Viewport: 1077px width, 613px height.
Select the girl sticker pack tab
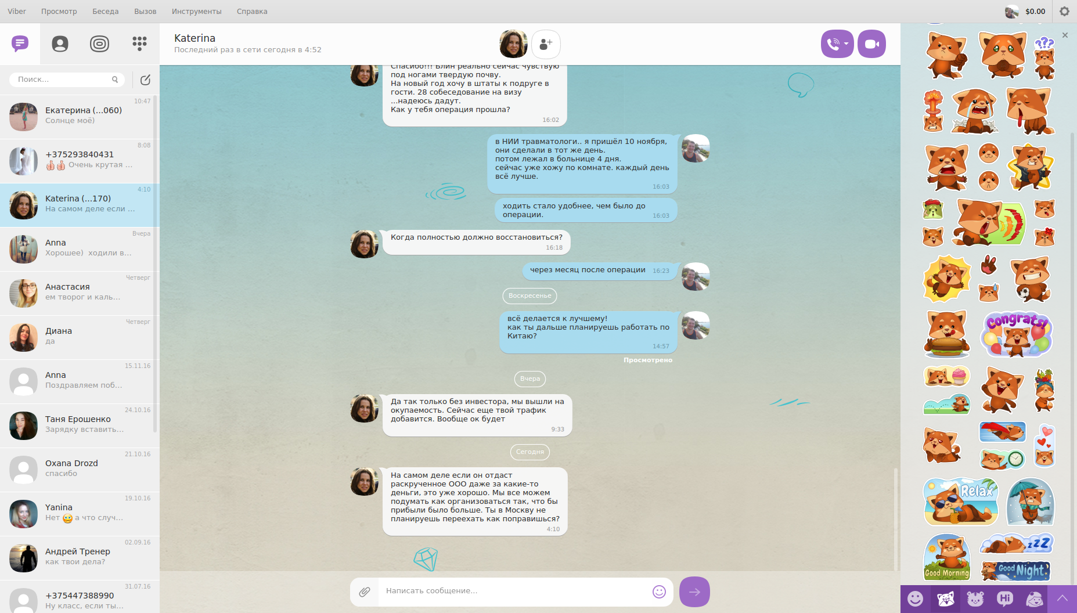coord(1034,598)
